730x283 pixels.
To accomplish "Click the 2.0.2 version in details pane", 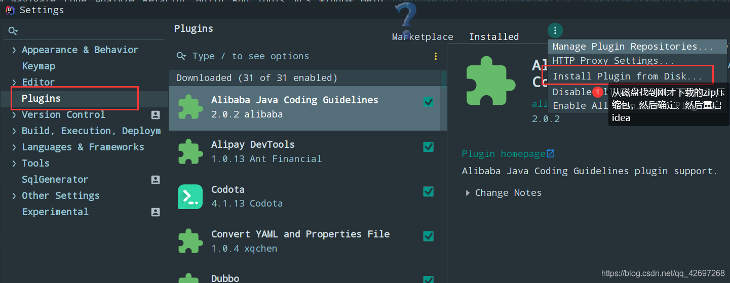I will tap(546, 119).
